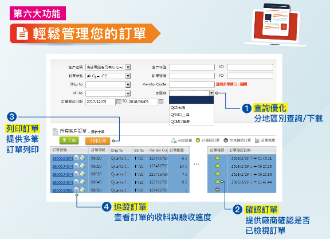Click the view-detail icon beside first order
Screen dimensions: 330x239
click(77, 158)
